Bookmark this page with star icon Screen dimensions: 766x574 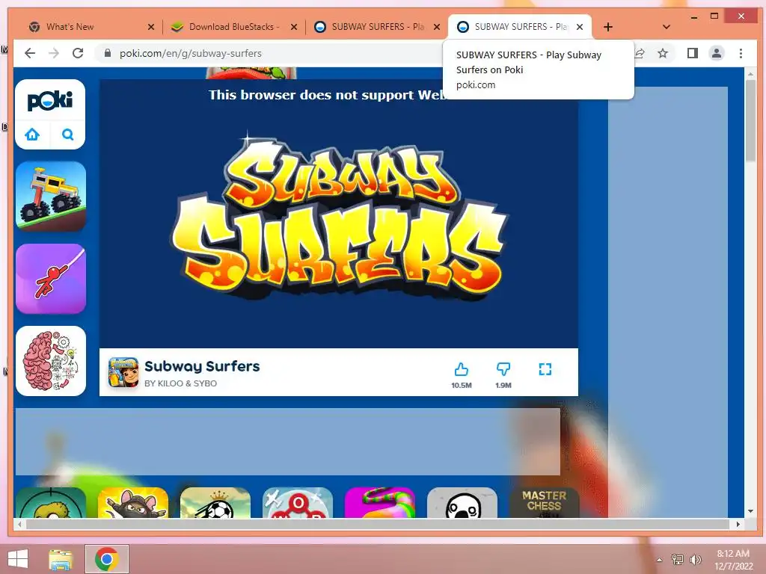tap(663, 53)
